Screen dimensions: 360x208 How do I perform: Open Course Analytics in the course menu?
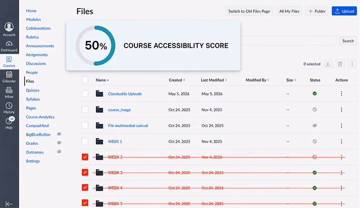point(40,117)
